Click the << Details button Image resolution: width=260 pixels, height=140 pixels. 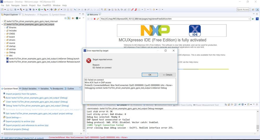tap(167, 75)
